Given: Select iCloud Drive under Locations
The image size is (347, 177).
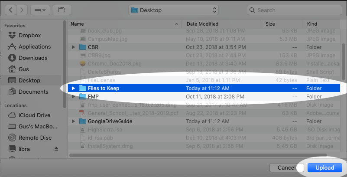Looking at the screenshot, I should point(35,115).
